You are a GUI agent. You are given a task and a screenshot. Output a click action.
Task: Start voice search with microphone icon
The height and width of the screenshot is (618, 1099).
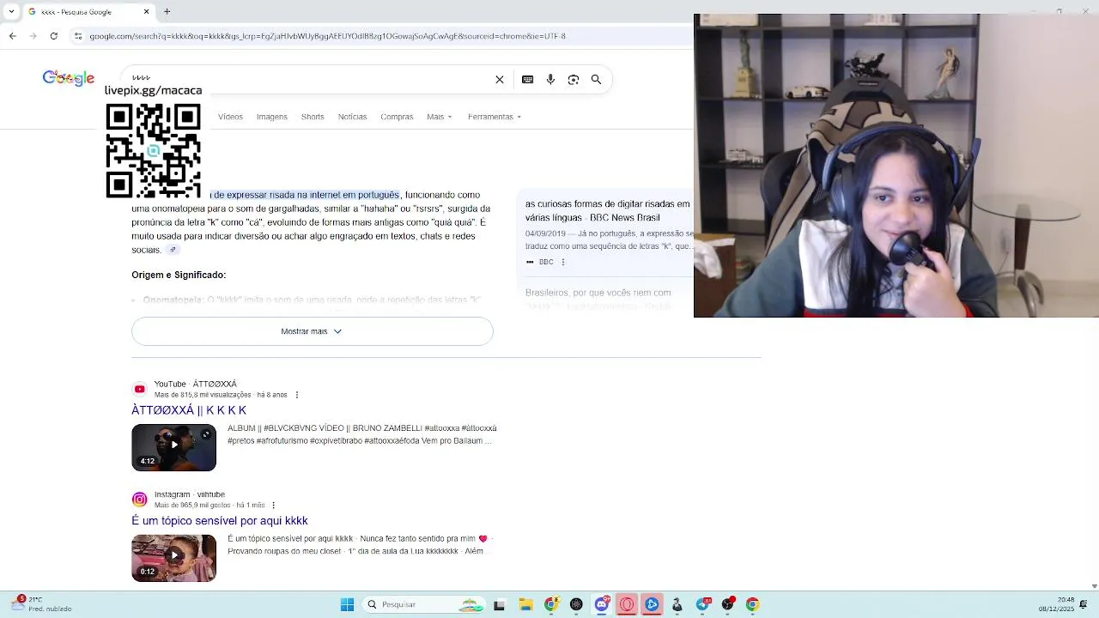pyautogui.click(x=550, y=80)
